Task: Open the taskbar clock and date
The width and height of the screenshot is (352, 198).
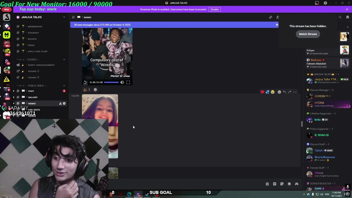Action: [x=336, y=194]
